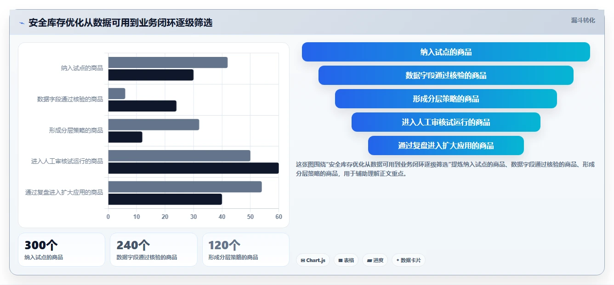Click the 表格 tag
The width and height of the screenshot is (614, 285).
coord(346,260)
